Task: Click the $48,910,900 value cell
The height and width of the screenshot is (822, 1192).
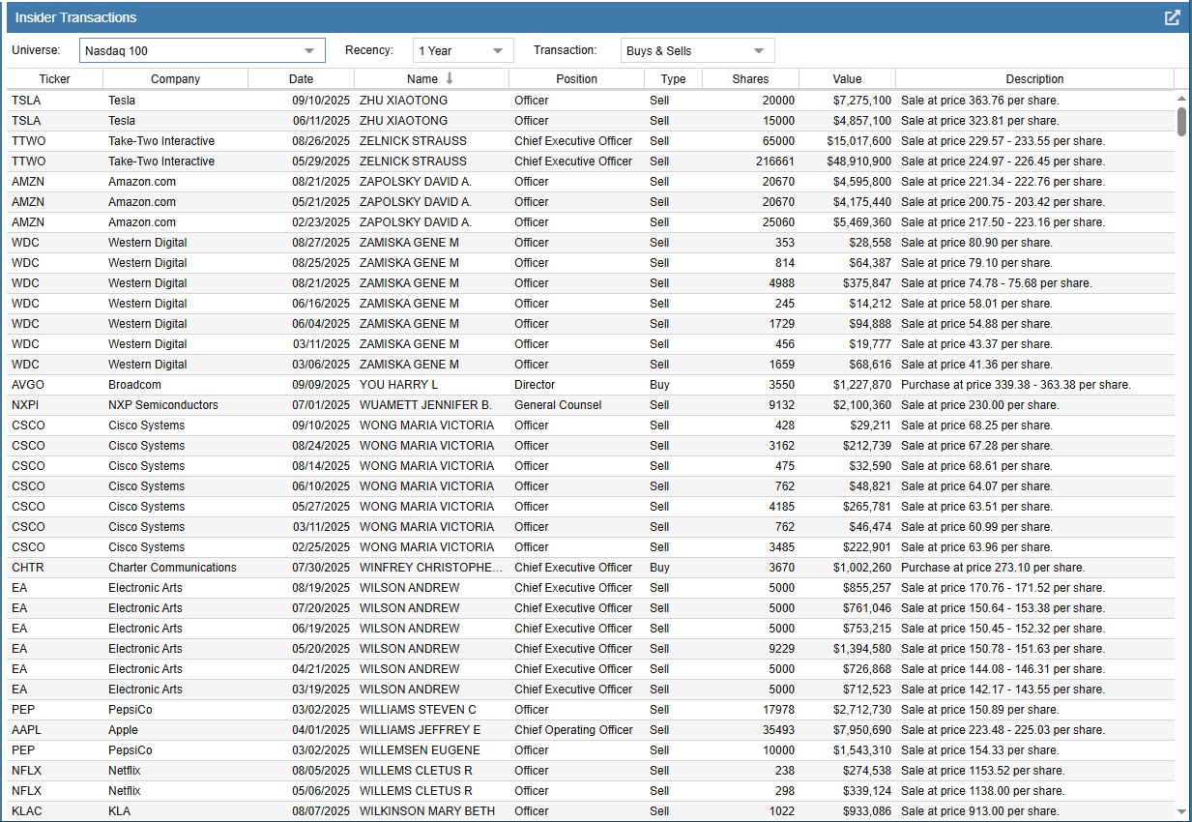Action: tap(858, 161)
